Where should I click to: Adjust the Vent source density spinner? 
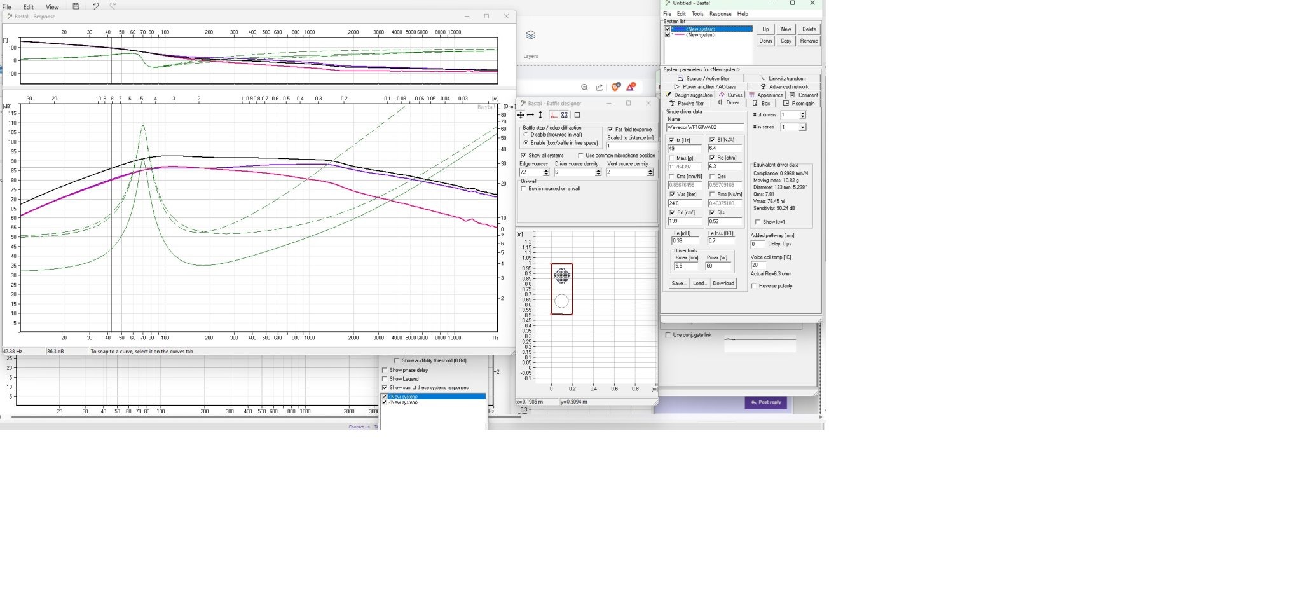click(x=650, y=172)
